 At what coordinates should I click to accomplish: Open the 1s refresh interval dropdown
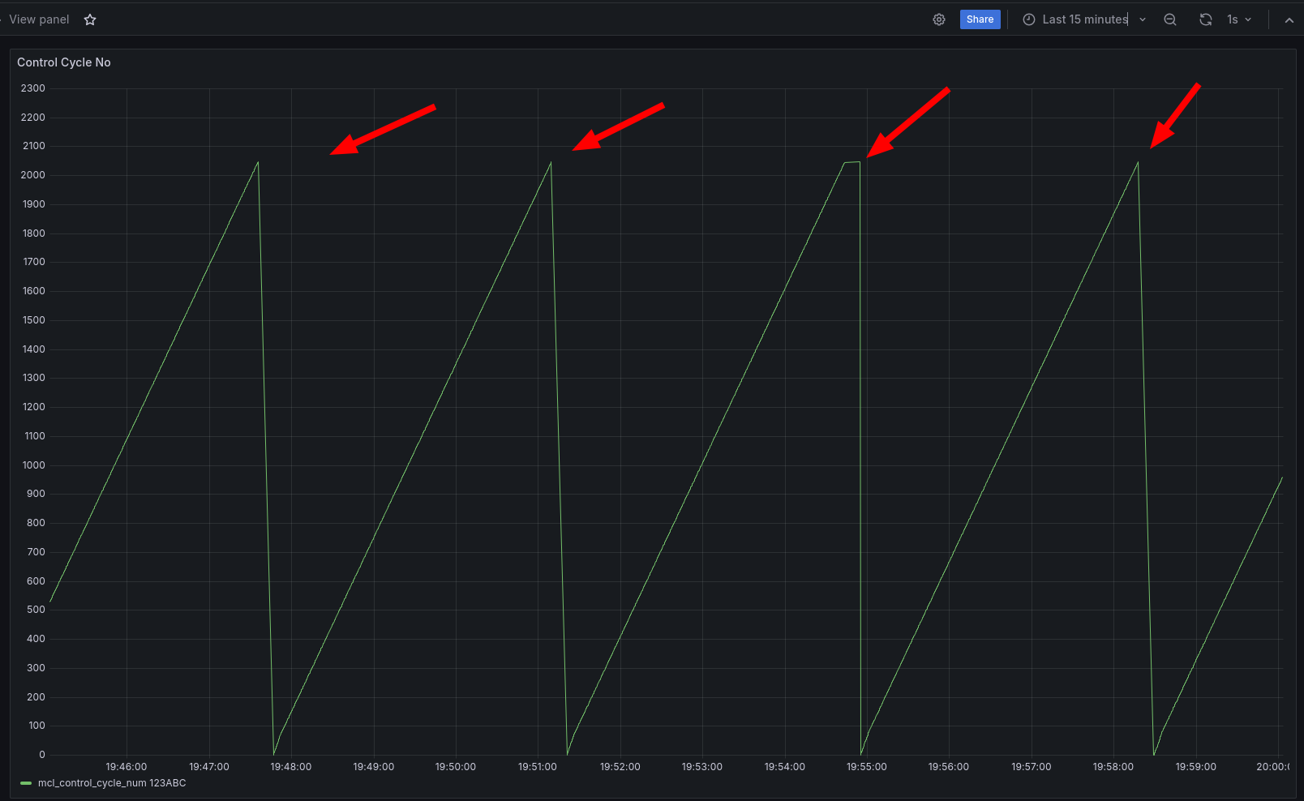[1239, 19]
